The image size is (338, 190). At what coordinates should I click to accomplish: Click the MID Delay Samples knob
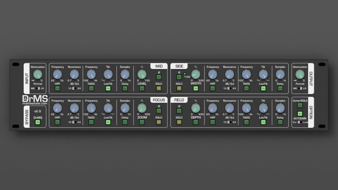[x=125, y=74]
